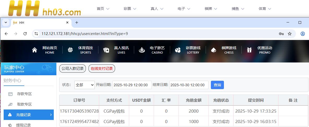Open the saved password key icon
The image size is (309, 127).
[281, 34]
